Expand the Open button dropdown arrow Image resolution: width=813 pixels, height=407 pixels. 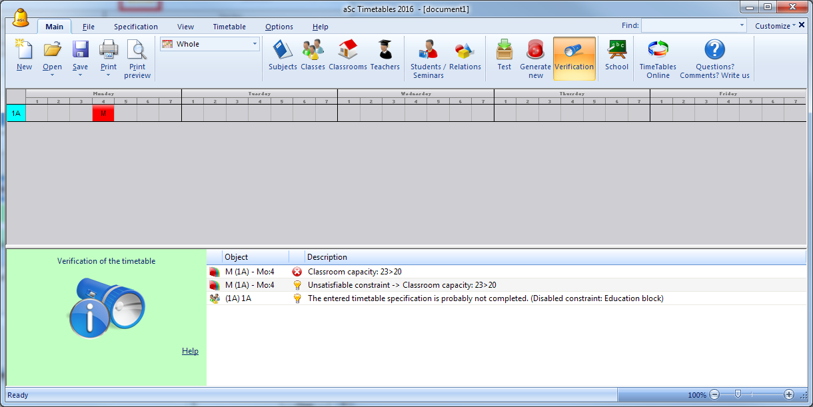52,75
